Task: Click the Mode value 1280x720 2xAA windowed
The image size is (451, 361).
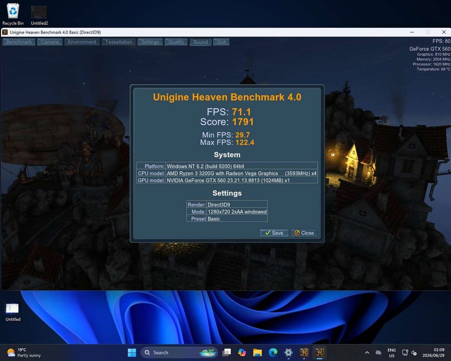Action: (x=237, y=212)
